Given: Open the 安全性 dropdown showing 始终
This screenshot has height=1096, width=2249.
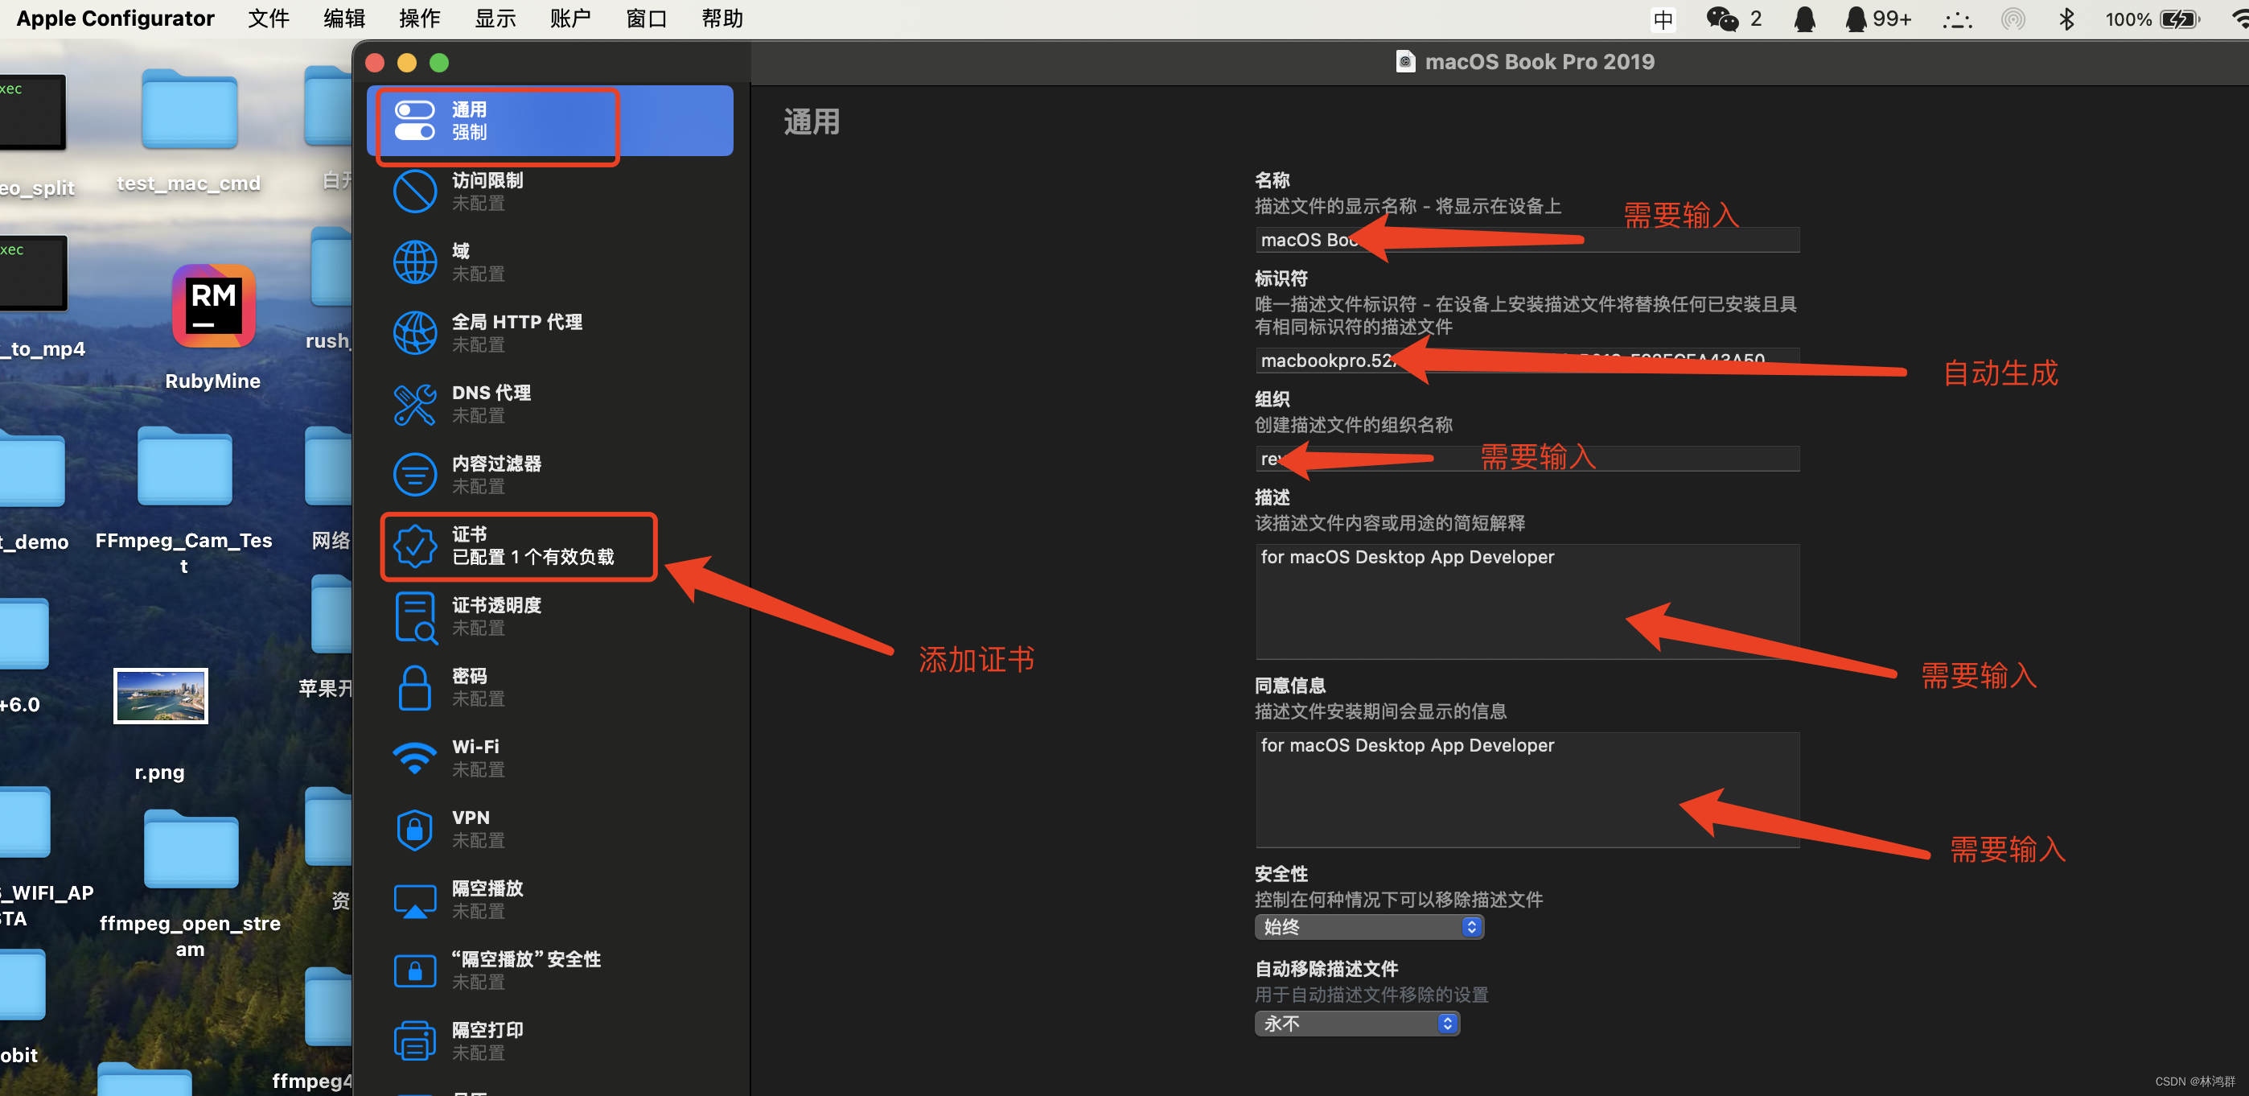Looking at the screenshot, I should click(x=1368, y=926).
